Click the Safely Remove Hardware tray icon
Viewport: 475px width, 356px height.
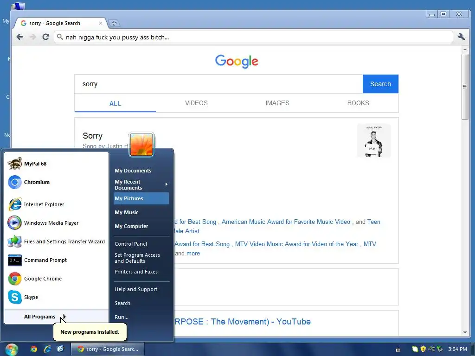pos(440,349)
